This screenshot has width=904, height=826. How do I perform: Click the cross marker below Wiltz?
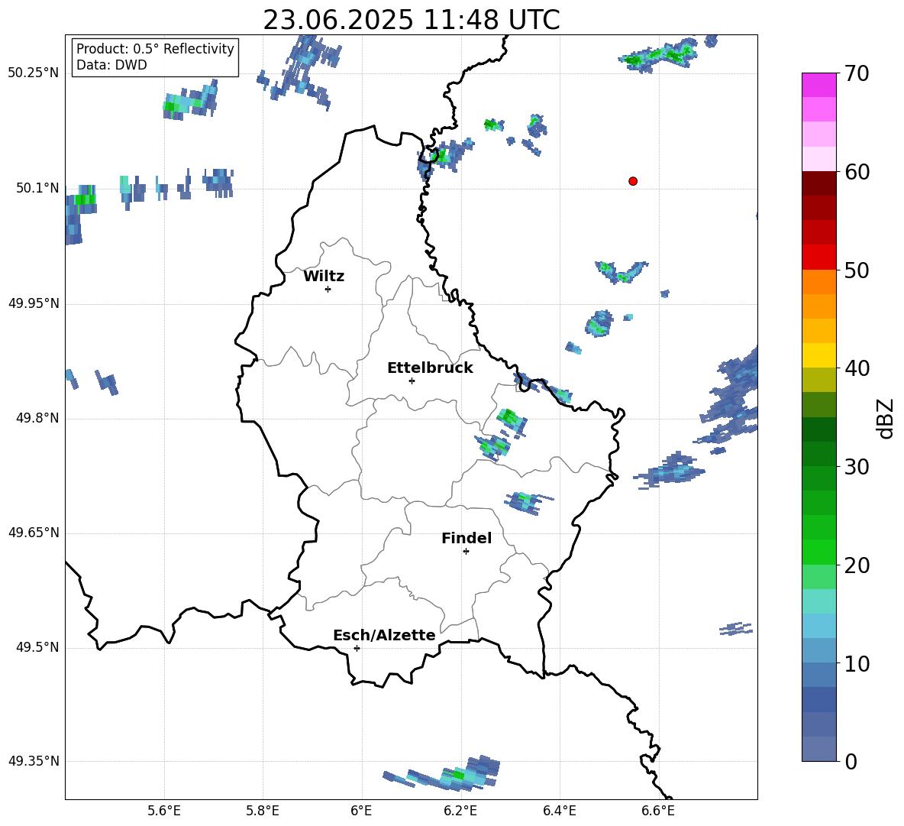click(x=328, y=289)
